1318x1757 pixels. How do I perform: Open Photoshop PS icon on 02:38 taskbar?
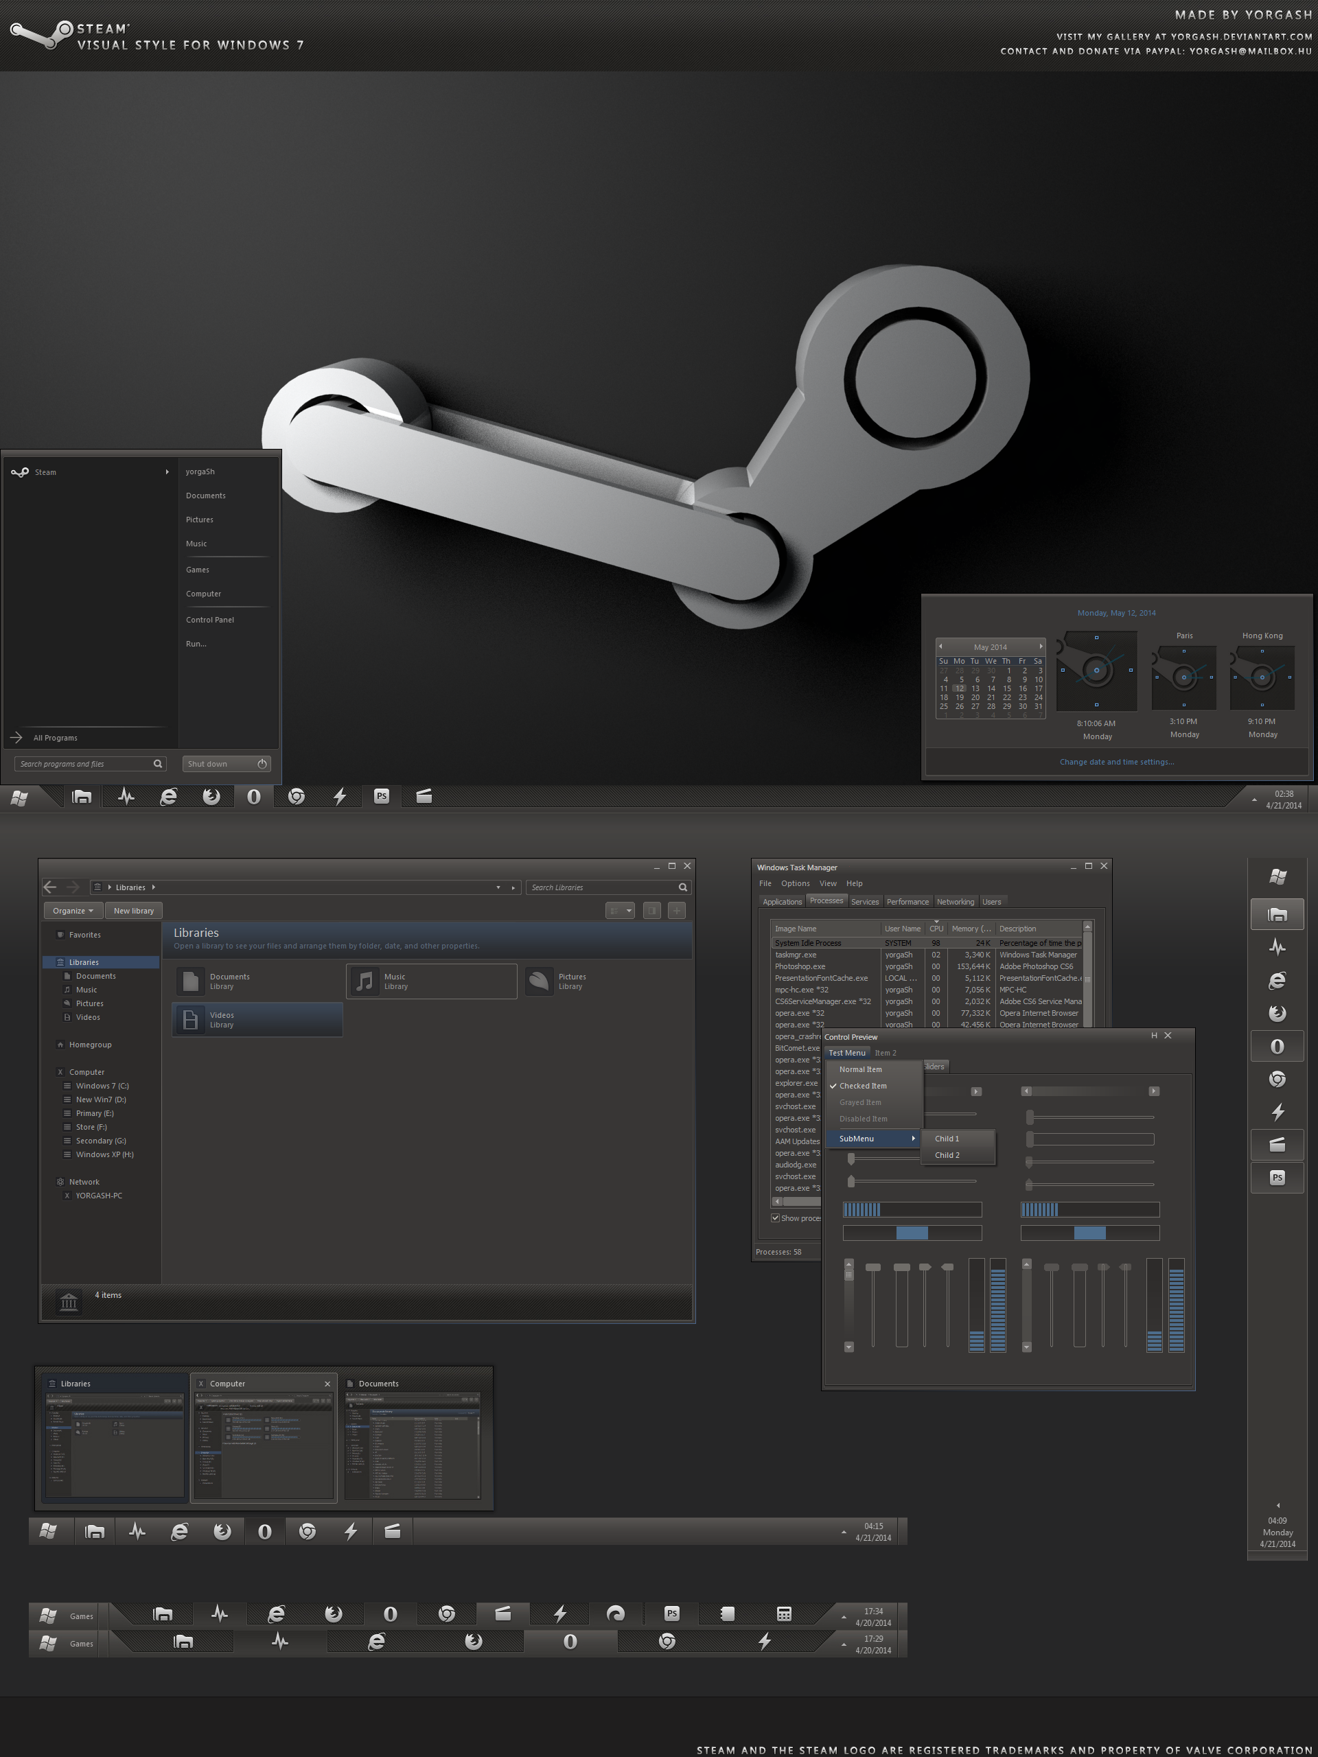[382, 797]
